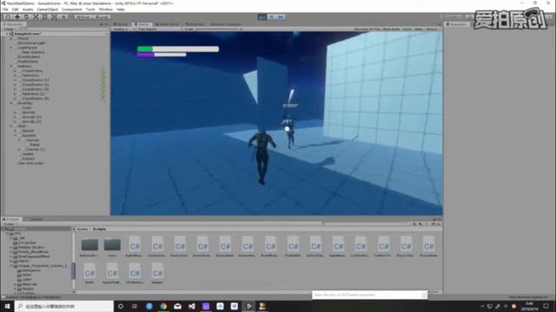Viewport: 556px width, 312px height.
Task: Open the Assets menu
Action: (28, 10)
